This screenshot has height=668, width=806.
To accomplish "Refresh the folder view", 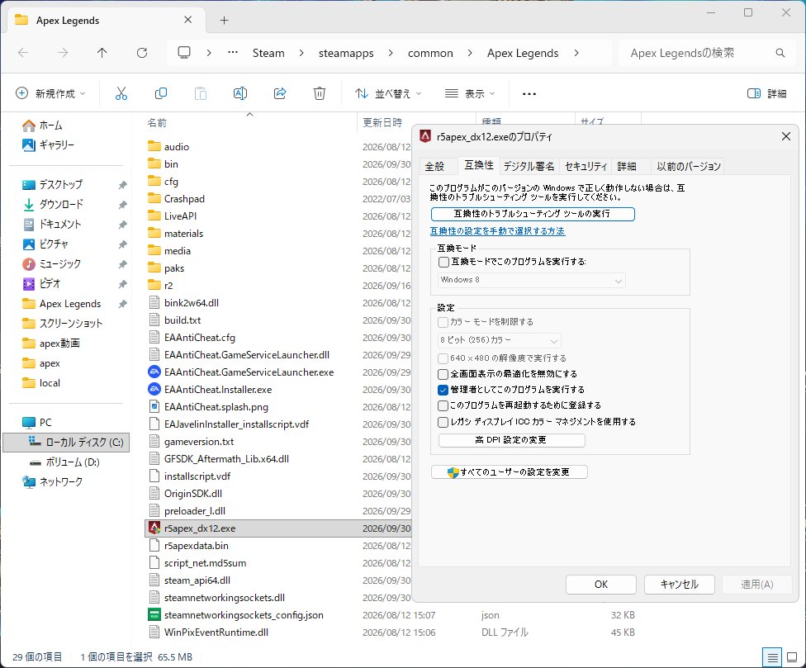I will click(x=142, y=52).
